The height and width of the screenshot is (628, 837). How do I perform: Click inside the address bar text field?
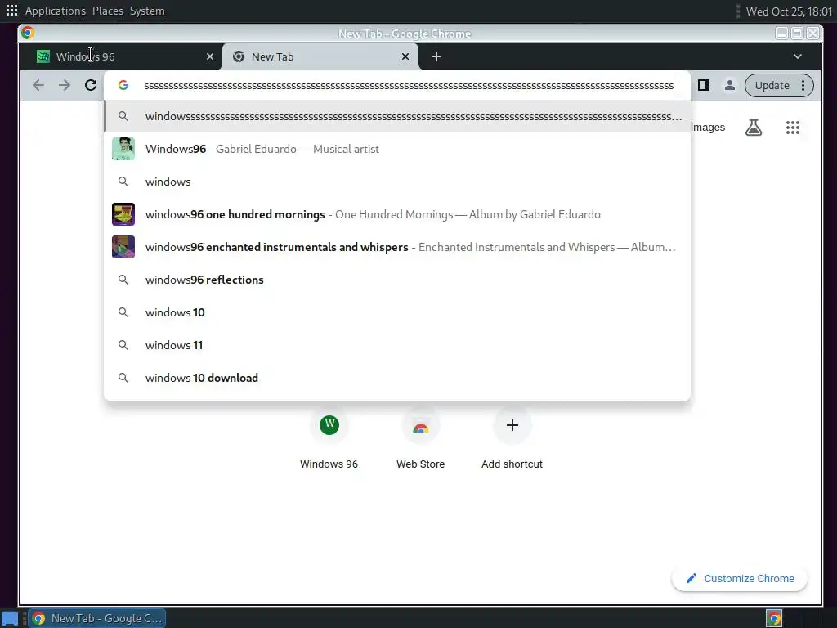[x=410, y=85]
